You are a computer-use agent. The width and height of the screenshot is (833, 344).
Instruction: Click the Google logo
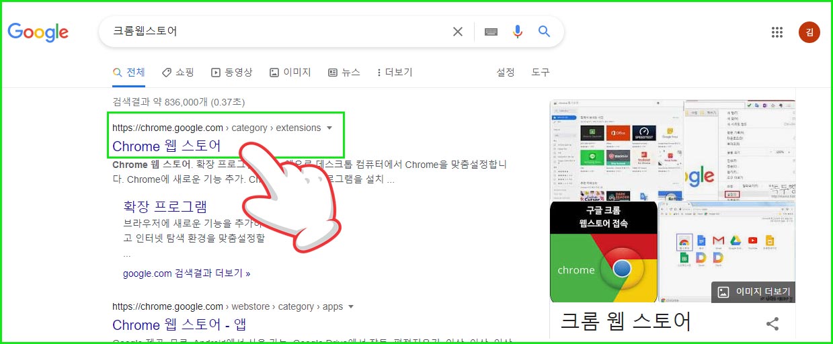click(38, 32)
